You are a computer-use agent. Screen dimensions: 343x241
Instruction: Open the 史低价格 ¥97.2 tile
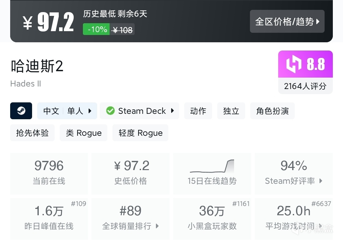pyautogui.click(x=130, y=173)
